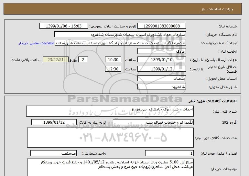The height and width of the screenshot is (176, 249).
Task: Click the label شماره نیاز
Action: point(228,26)
